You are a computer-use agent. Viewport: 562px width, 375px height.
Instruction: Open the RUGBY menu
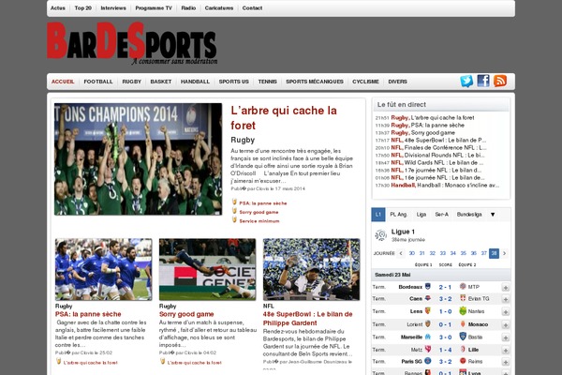[131, 82]
